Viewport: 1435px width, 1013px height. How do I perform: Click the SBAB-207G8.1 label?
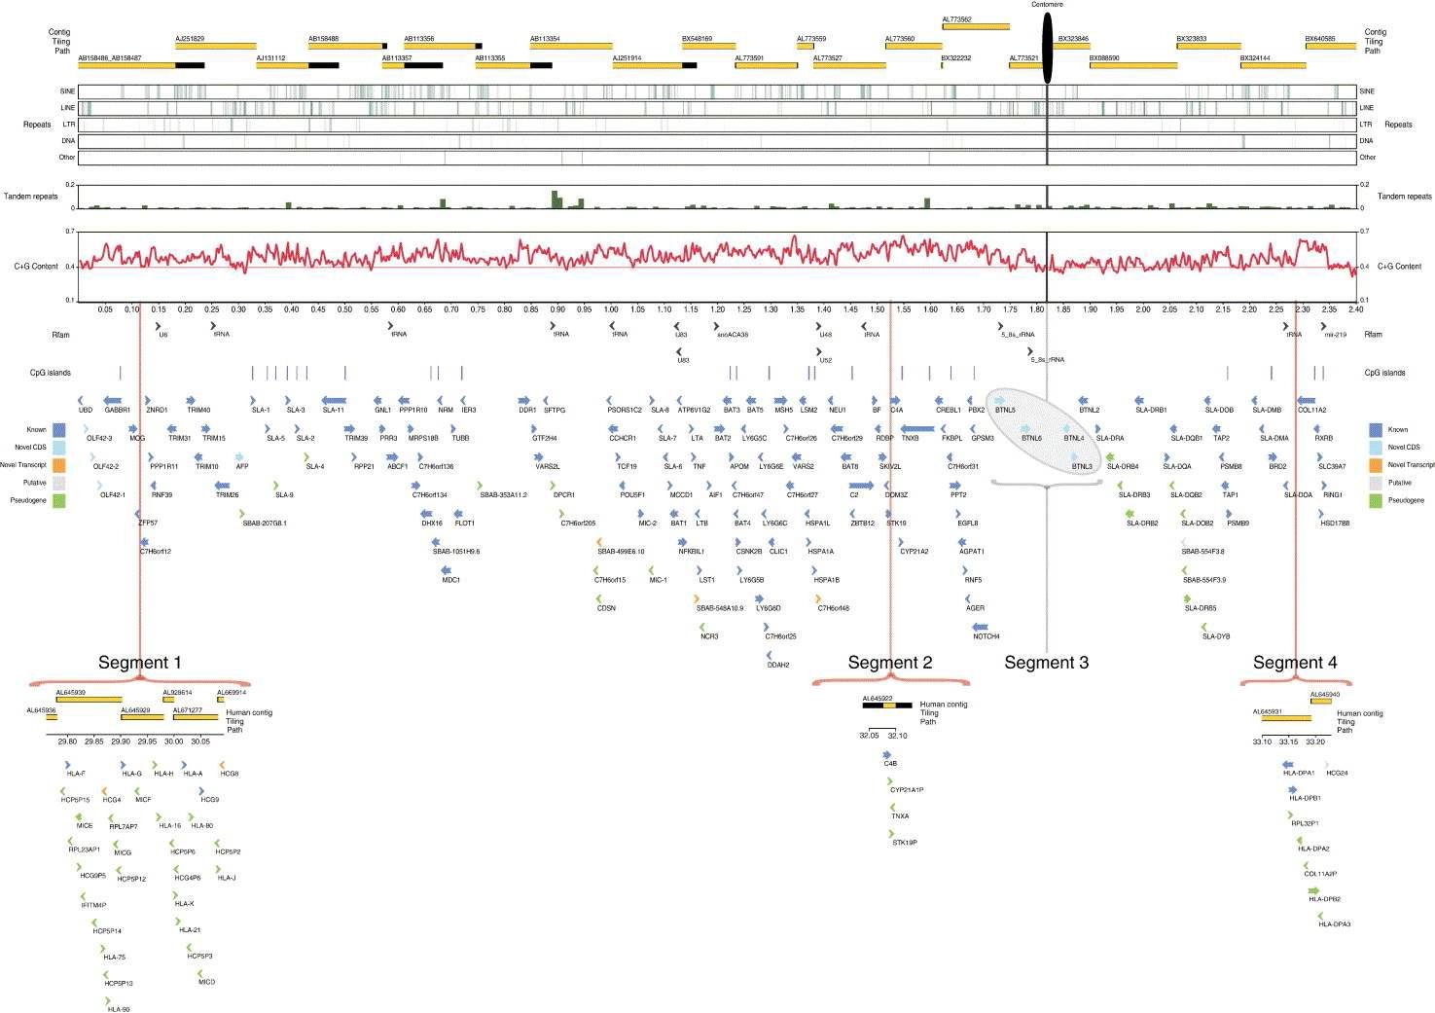[x=265, y=524]
